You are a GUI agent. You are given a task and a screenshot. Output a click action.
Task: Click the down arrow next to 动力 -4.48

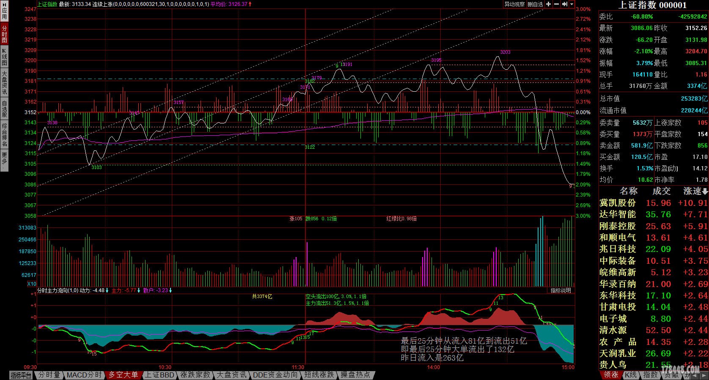click(x=107, y=290)
